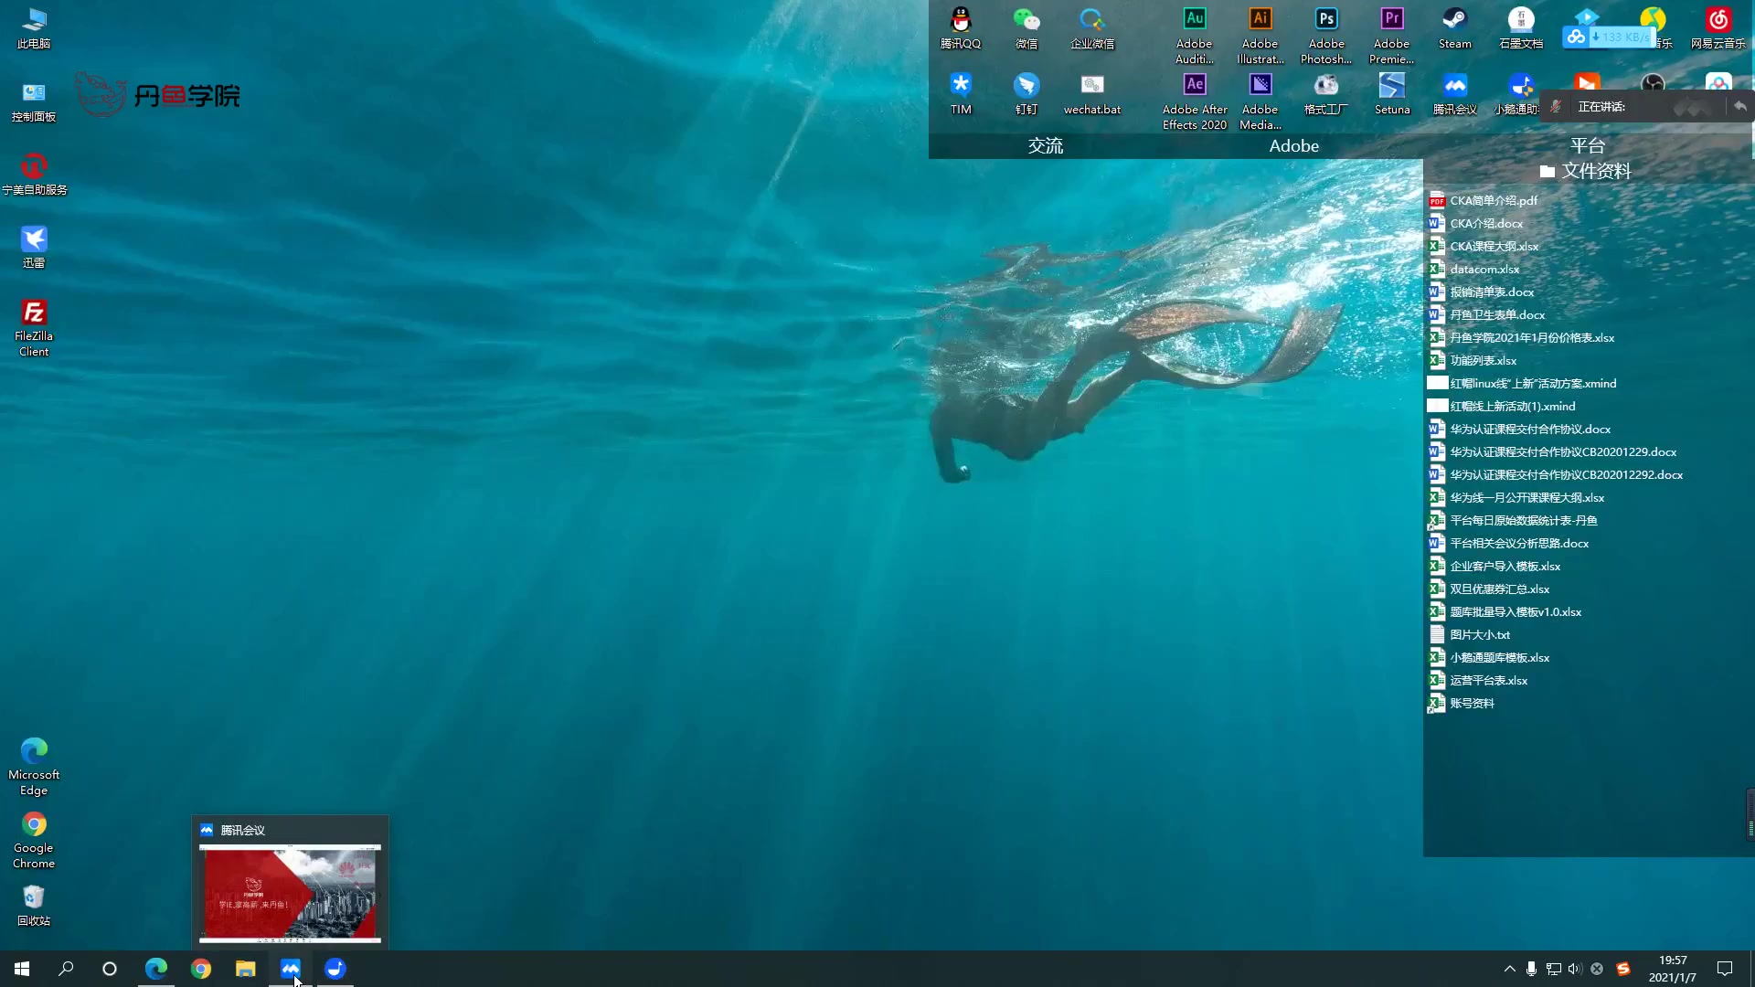Select the wechat.bat file icon
The width and height of the screenshot is (1755, 987).
click(1092, 93)
